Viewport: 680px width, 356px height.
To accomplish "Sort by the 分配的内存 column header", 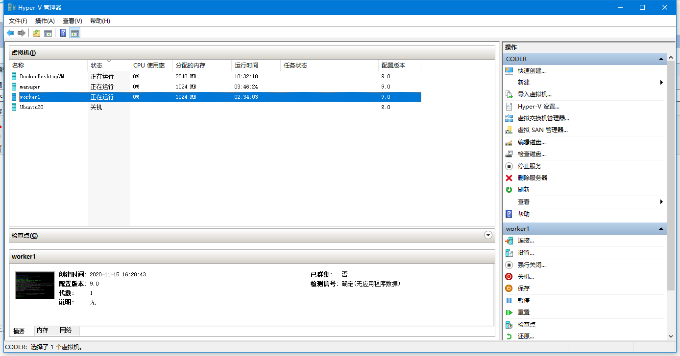I will click(202, 65).
